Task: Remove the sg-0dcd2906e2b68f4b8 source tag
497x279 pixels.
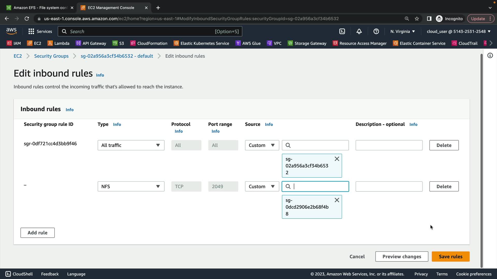Action: point(337,200)
